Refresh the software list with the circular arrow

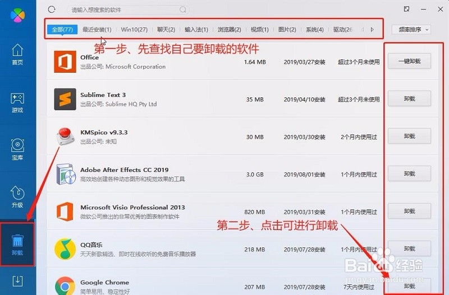[52, 10]
